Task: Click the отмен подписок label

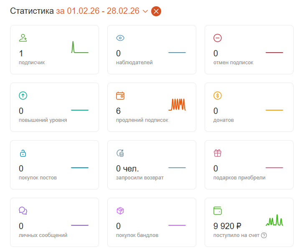Action: click(233, 63)
